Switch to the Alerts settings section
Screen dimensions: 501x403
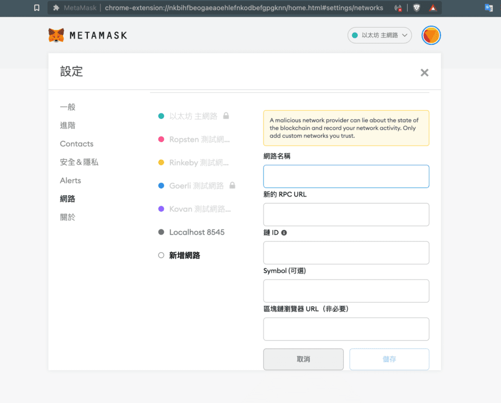coord(70,180)
